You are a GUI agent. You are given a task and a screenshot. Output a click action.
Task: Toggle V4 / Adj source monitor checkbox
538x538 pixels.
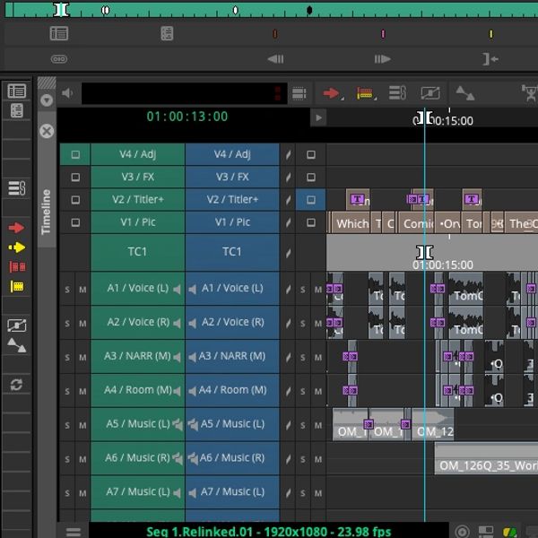click(75, 154)
